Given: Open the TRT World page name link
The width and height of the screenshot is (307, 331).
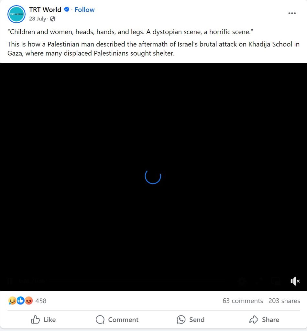Looking at the screenshot, I should [x=45, y=9].
